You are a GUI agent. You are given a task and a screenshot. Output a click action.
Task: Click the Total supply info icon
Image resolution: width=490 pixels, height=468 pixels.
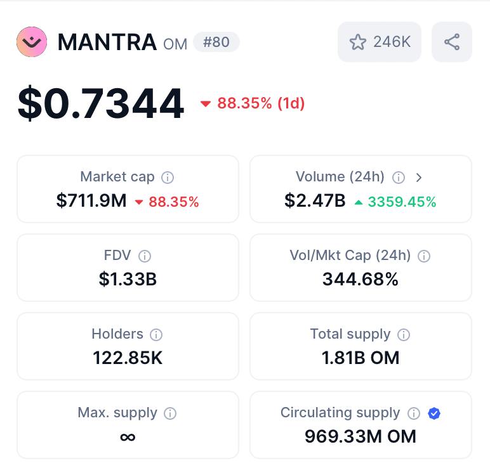point(404,335)
